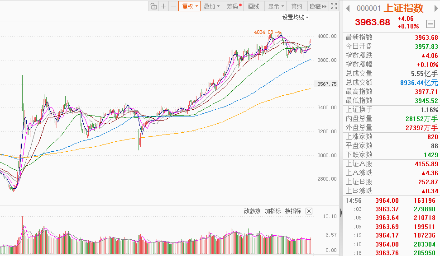Go to next stock with right arrow
This screenshot has height=256, width=440.
tap(436, 9)
